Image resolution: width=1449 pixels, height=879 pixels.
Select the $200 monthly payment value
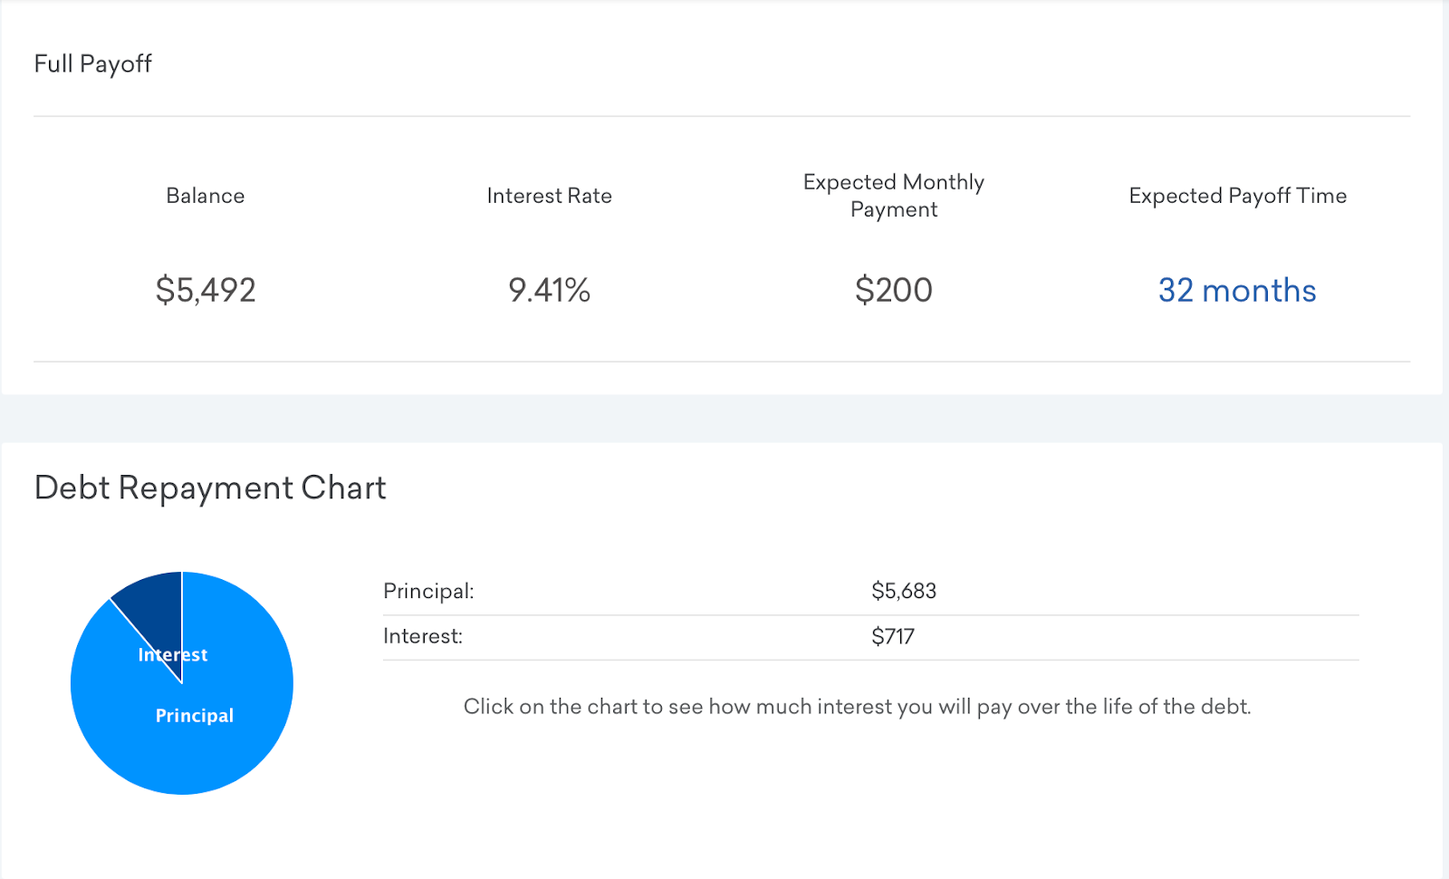[x=893, y=291]
